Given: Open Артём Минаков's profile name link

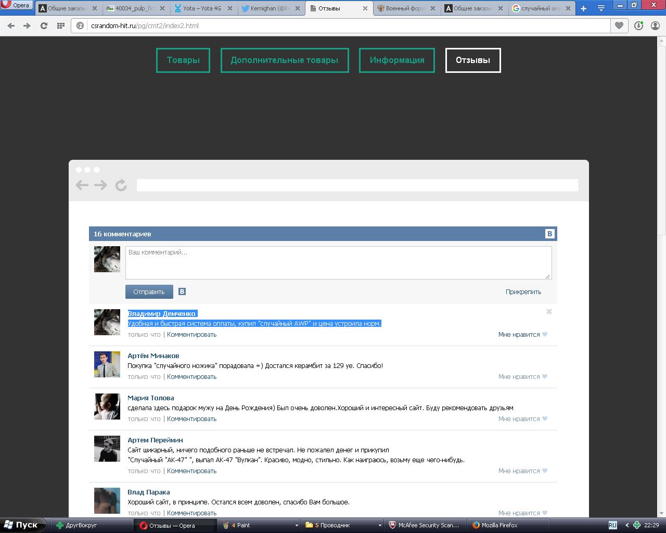Looking at the screenshot, I should 153,356.
